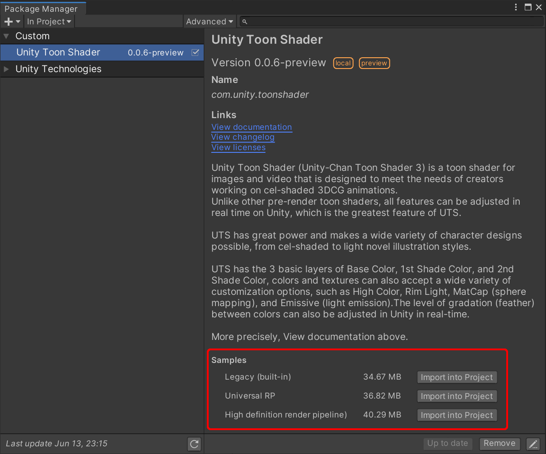Expand the Unity Technologies group

click(x=6, y=69)
